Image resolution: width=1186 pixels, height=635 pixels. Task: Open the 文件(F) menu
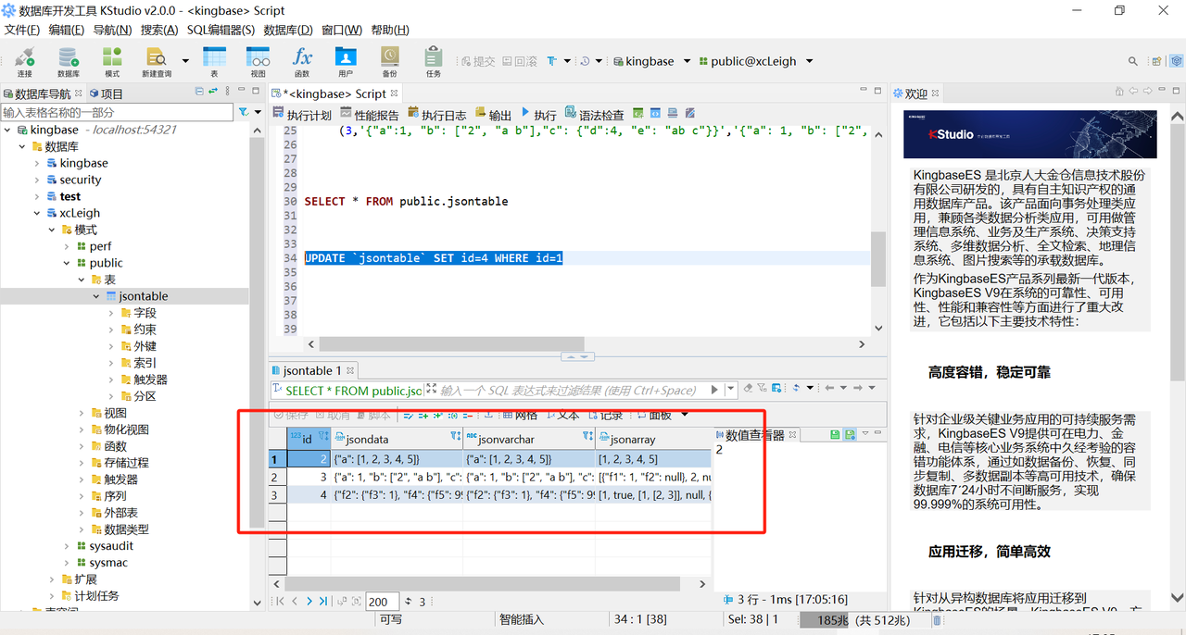click(x=22, y=30)
